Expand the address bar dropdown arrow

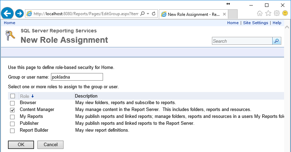click(x=148, y=14)
